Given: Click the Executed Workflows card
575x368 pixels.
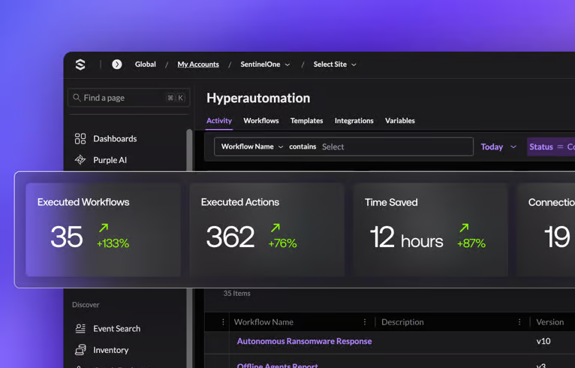Looking at the screenshot, I should pyautogui.click(x=103, y=230).
